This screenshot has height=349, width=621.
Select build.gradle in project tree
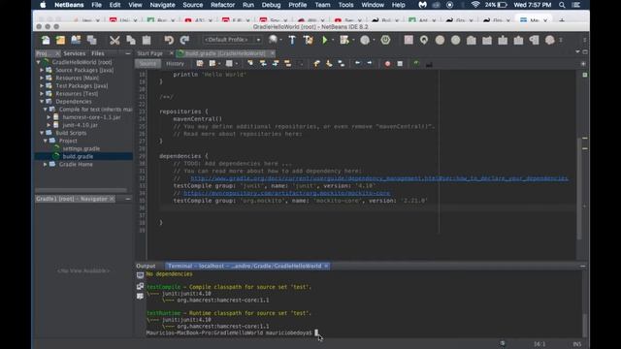78,157
